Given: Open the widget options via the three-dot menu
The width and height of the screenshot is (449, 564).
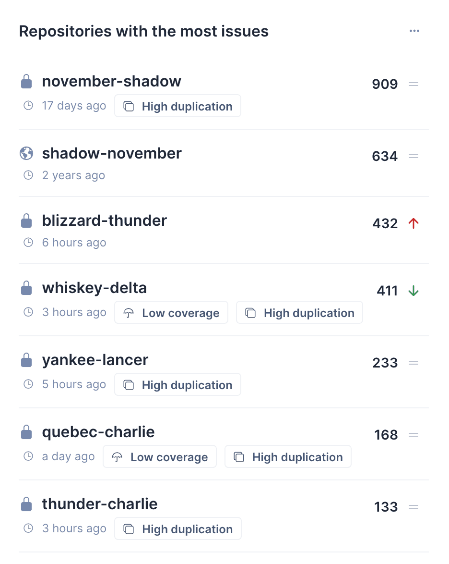Looking at the screenshot, I should (414, 30).
